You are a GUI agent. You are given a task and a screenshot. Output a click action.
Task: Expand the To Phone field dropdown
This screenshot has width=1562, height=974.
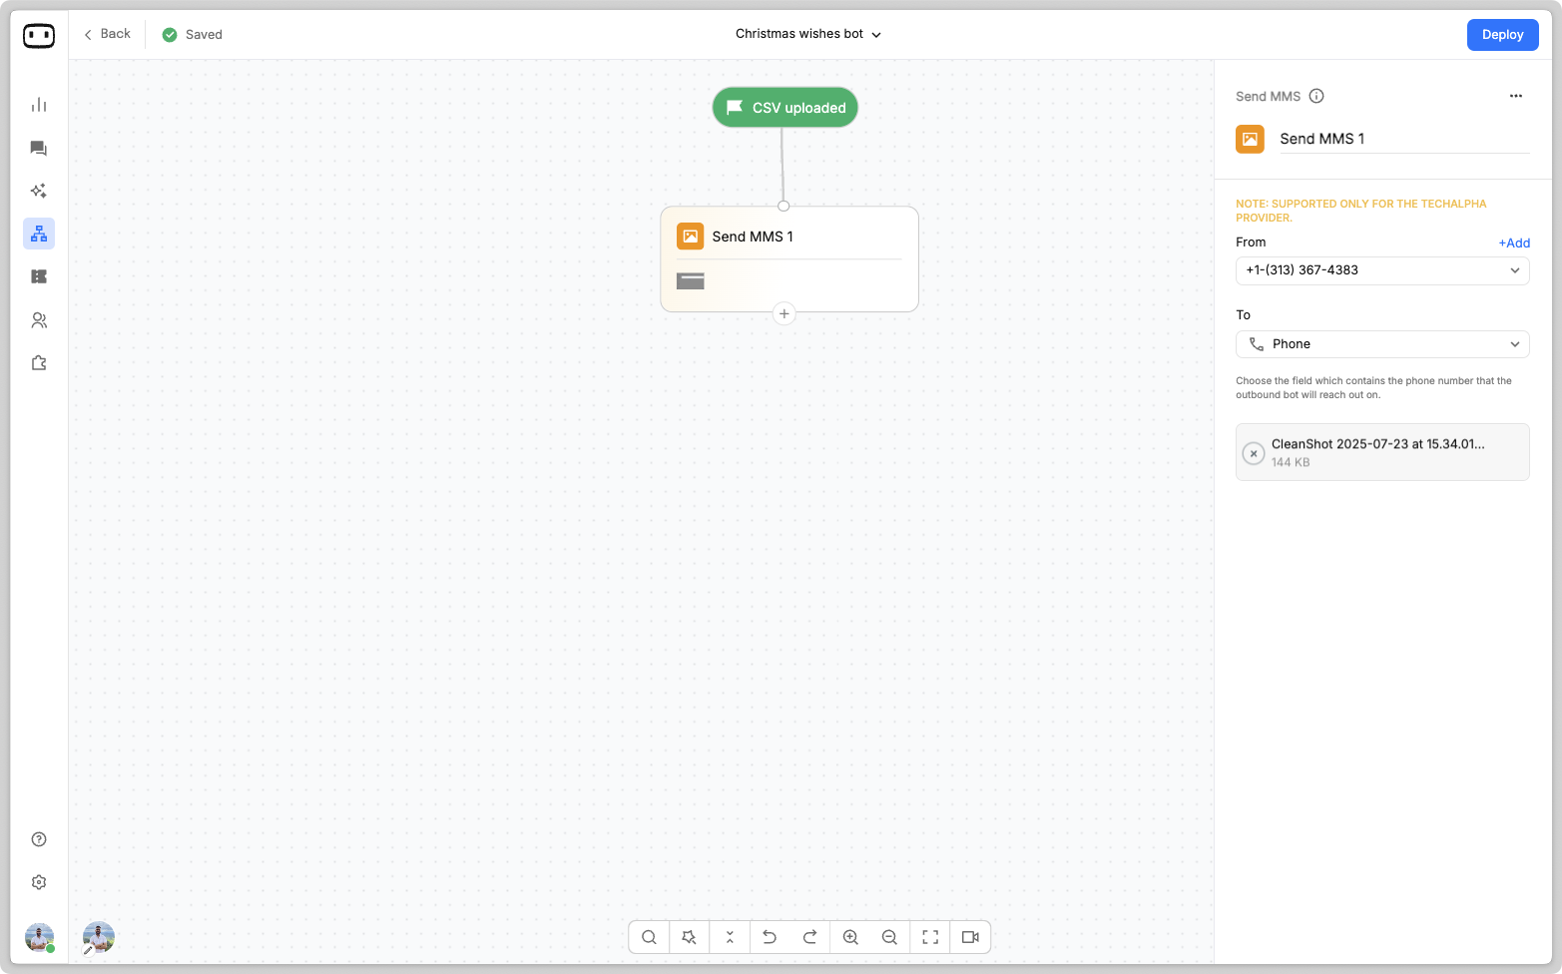coord(1381,344)
